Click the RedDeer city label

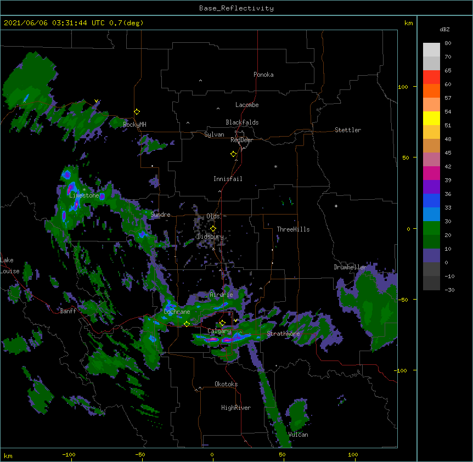click(241, 140)
